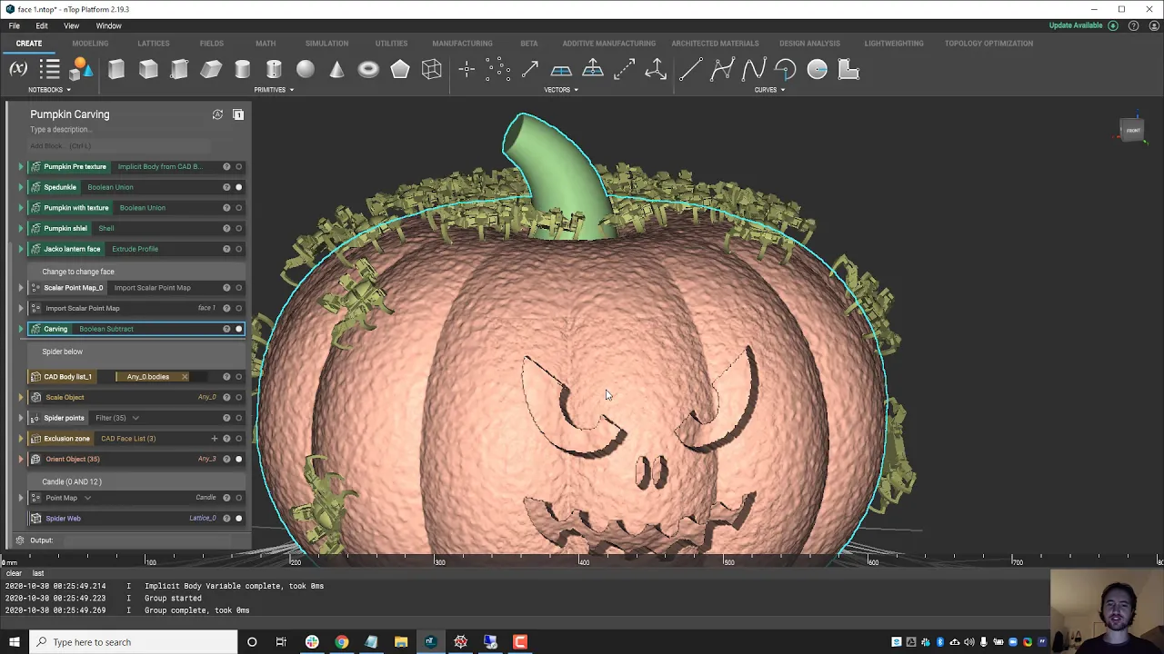Switch to the Simulation tab
This screenshot has width=1164, height=654.
pos(326,44)
